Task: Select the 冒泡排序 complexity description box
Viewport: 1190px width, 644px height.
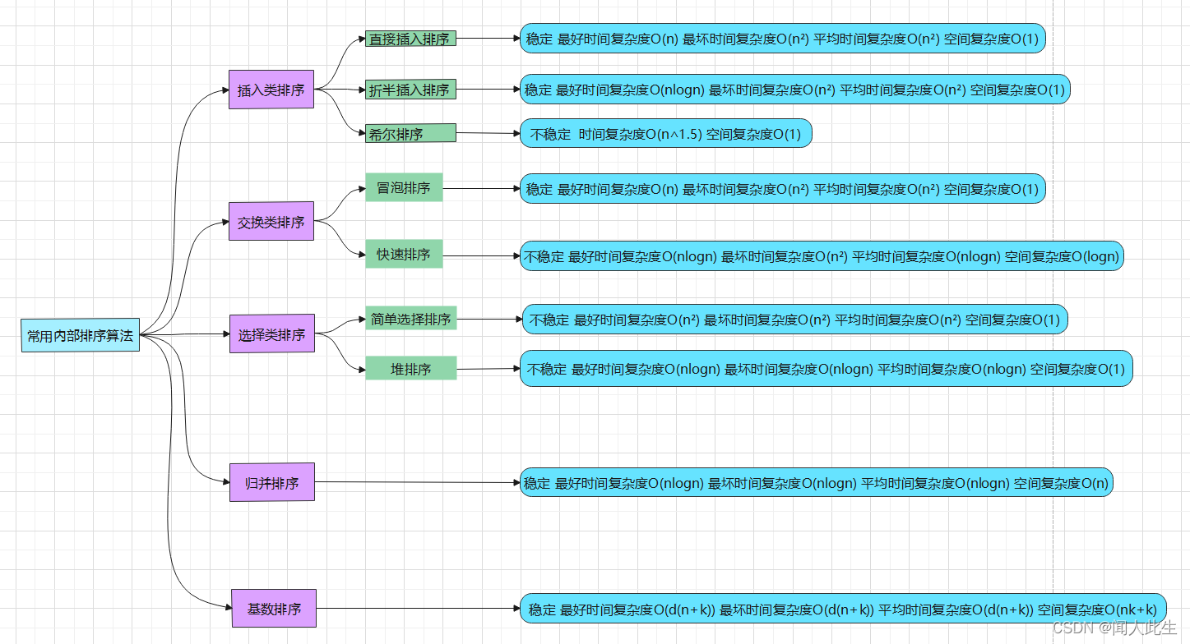Action: pyautogui.click(x=783, y=188)
